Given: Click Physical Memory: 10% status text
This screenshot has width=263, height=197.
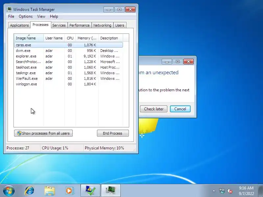Looking at the screenshot, I should [x=104, y=148].
